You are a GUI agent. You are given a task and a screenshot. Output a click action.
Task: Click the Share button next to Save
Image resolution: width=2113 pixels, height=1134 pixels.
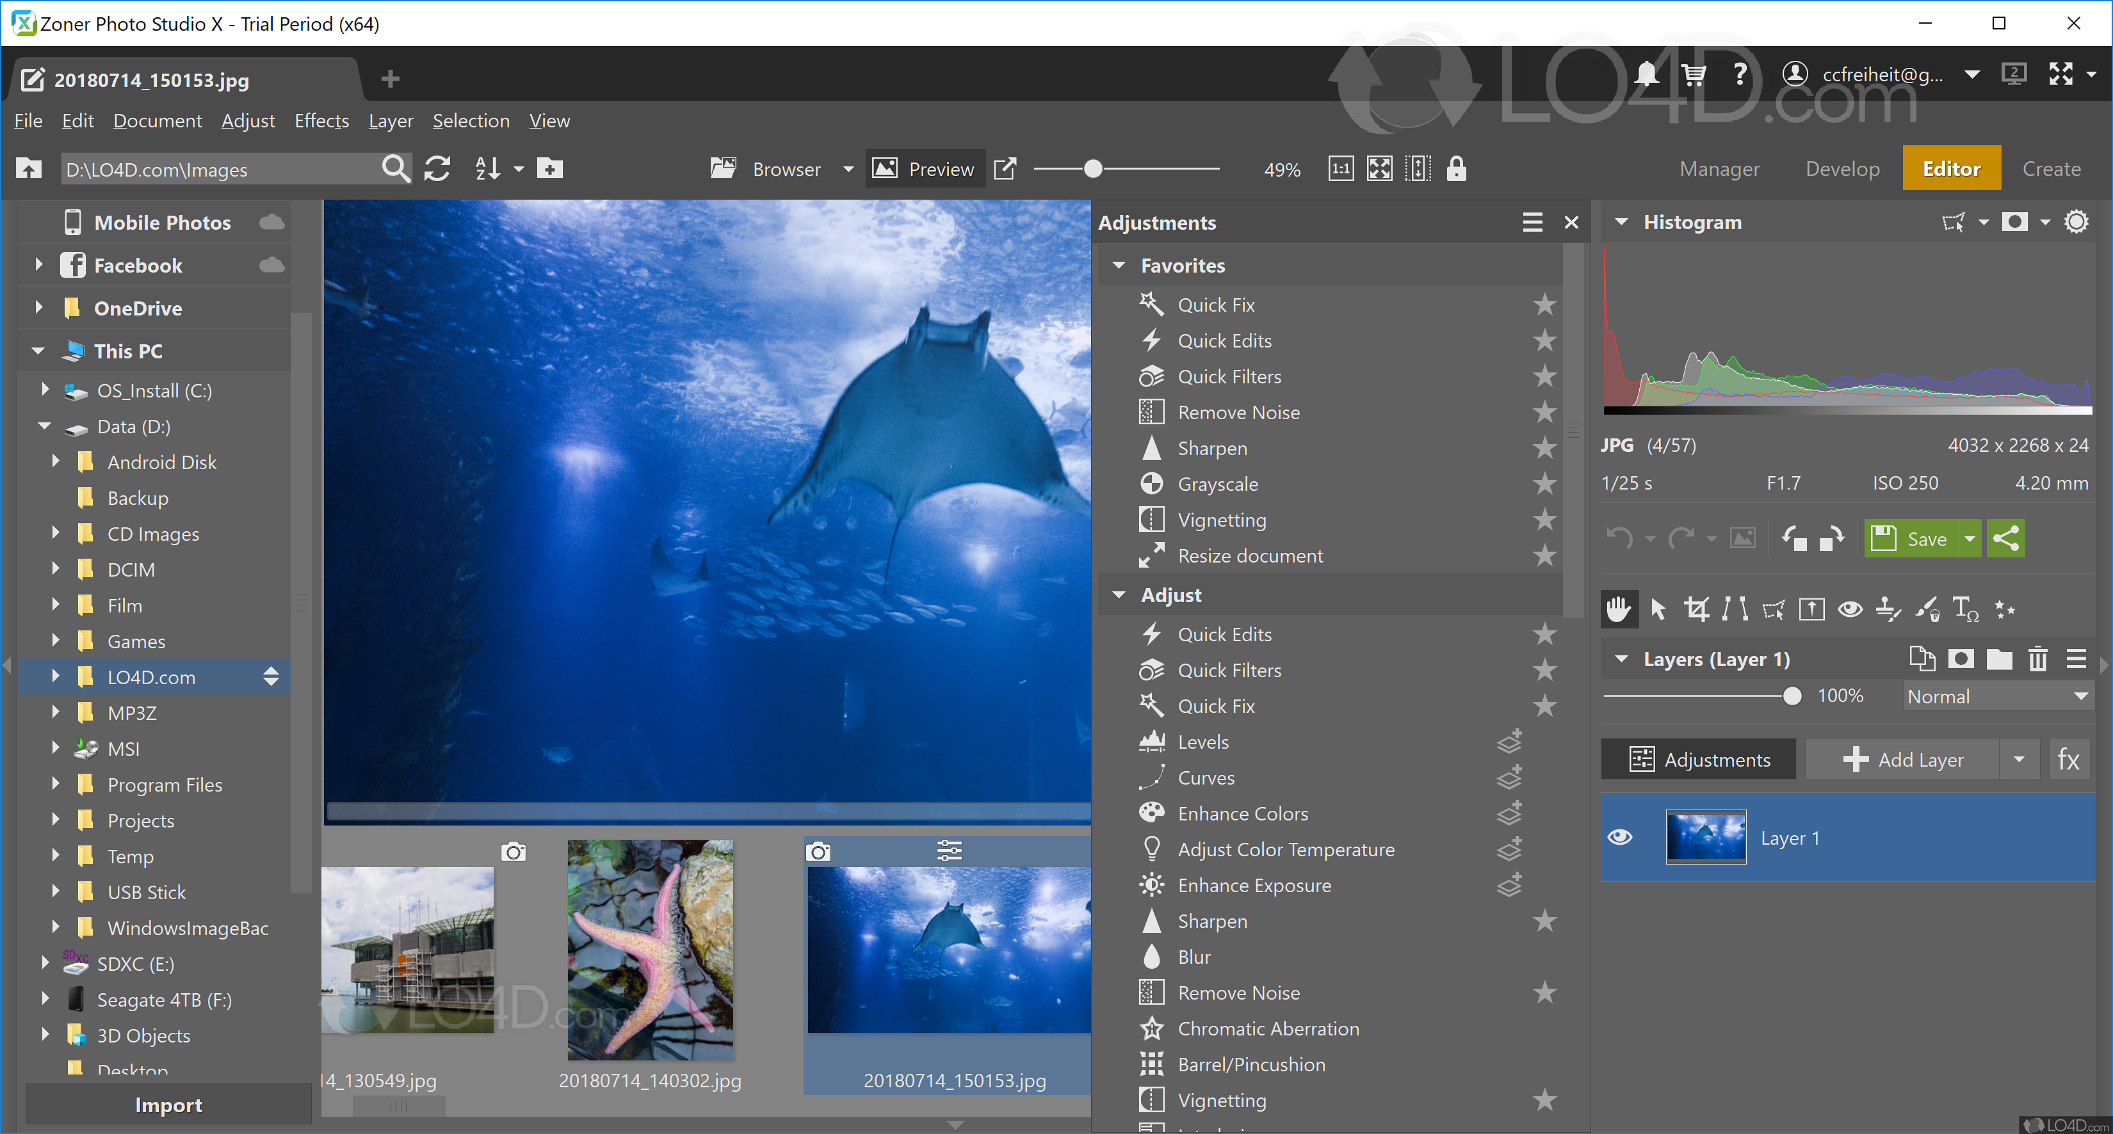(2005, 539)
